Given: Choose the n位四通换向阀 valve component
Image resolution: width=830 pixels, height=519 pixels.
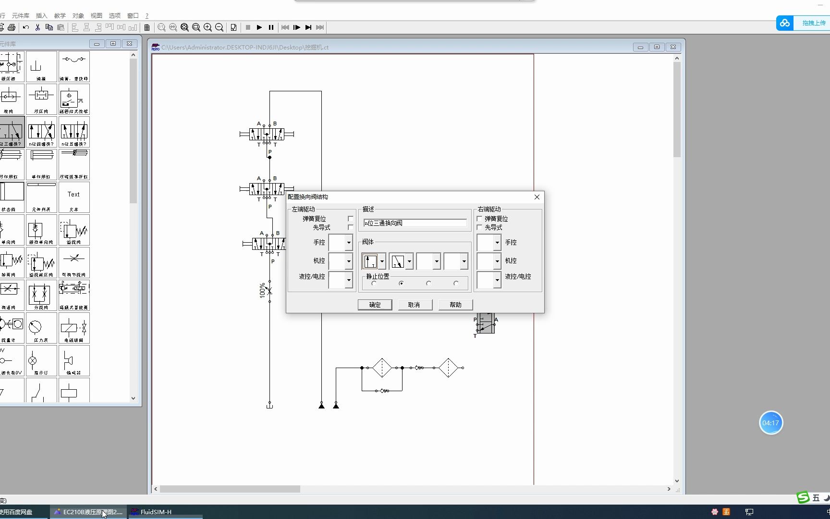Looking at the screenshot, I should click(x=41, y=132).
